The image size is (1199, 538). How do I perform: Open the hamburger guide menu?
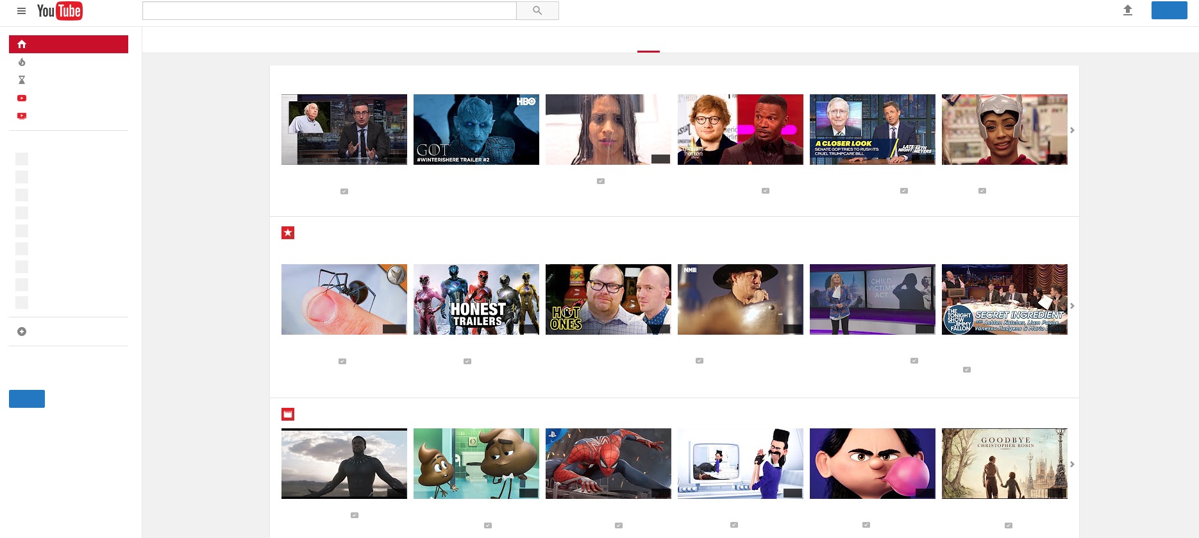pos(21,11)
